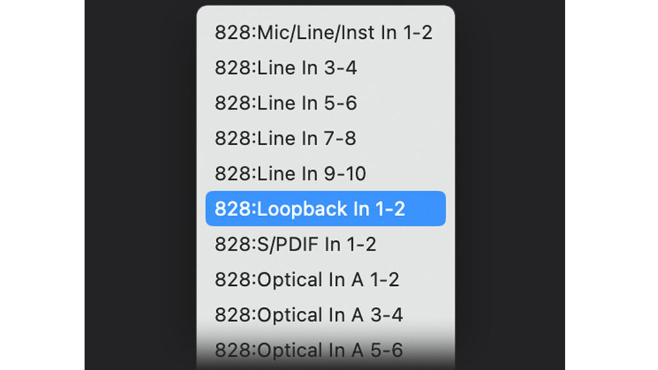Click the last visible Optical In A entry
Image resolution: width=658 pixels, height=370 pixels.
tap(309, 350)
